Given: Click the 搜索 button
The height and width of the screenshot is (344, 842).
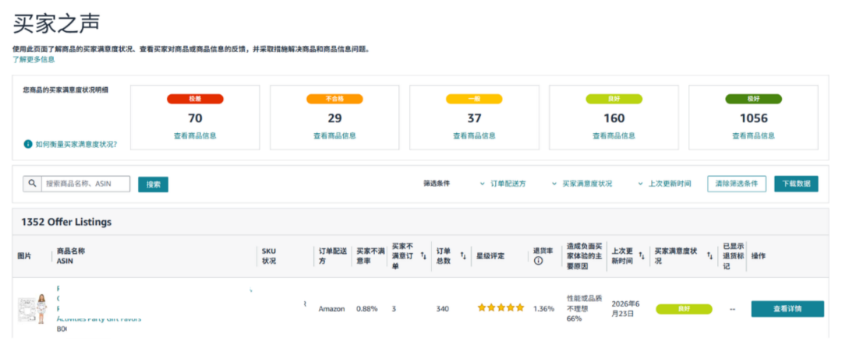Looking at the screenshot, I should tap(153, 184).
